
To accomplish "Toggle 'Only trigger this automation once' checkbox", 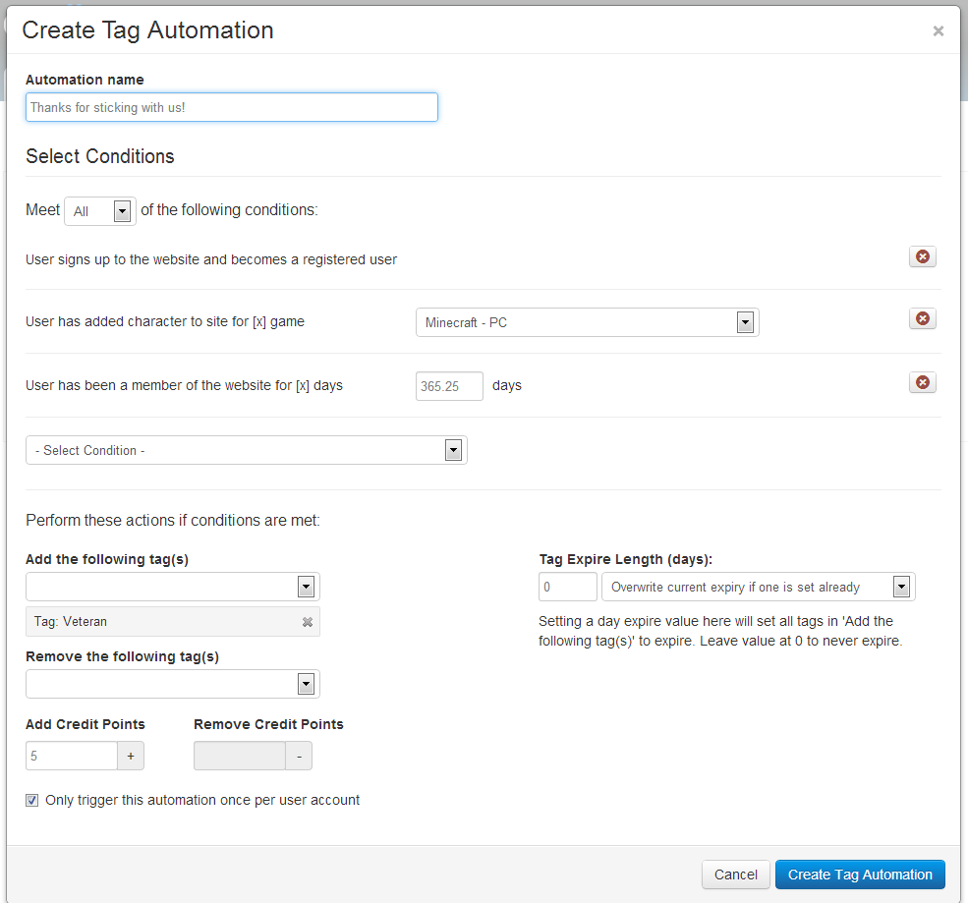I will (x=32, y=801).
